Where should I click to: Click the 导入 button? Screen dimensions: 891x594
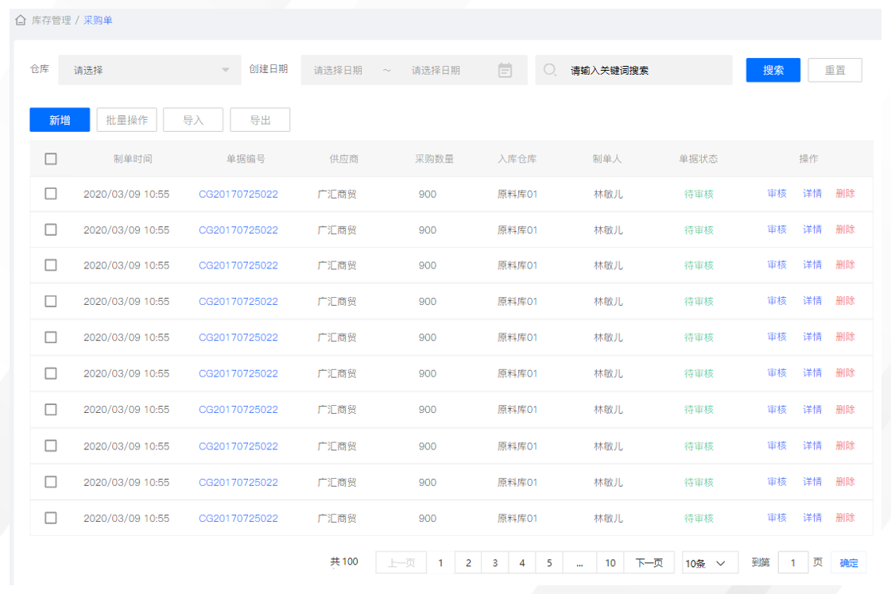[193, 120]
